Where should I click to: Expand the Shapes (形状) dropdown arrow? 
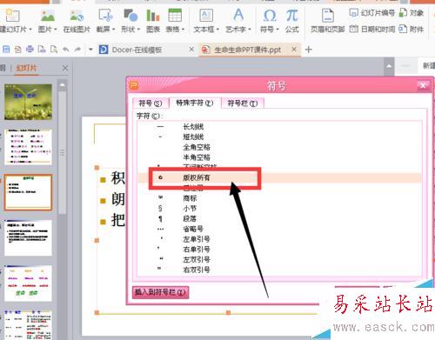(138, 30)
